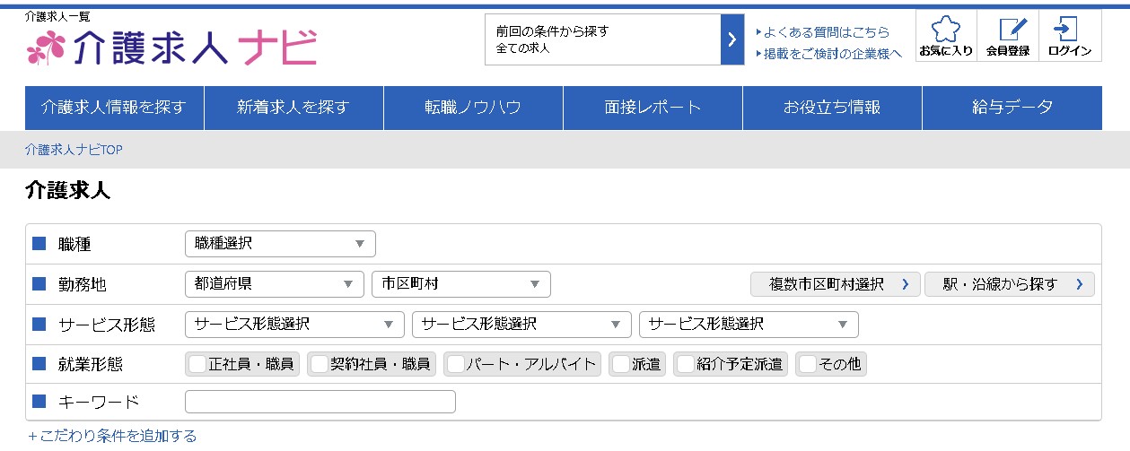
Task: Enable the 派遣 checkbox
Action: click(x=619, y=364)
